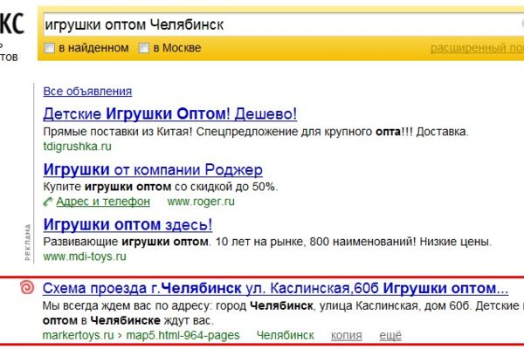
Task: Click the text 'Купите игрушки оптом со скидкой до 50%'
Action: tap(160, 187)
